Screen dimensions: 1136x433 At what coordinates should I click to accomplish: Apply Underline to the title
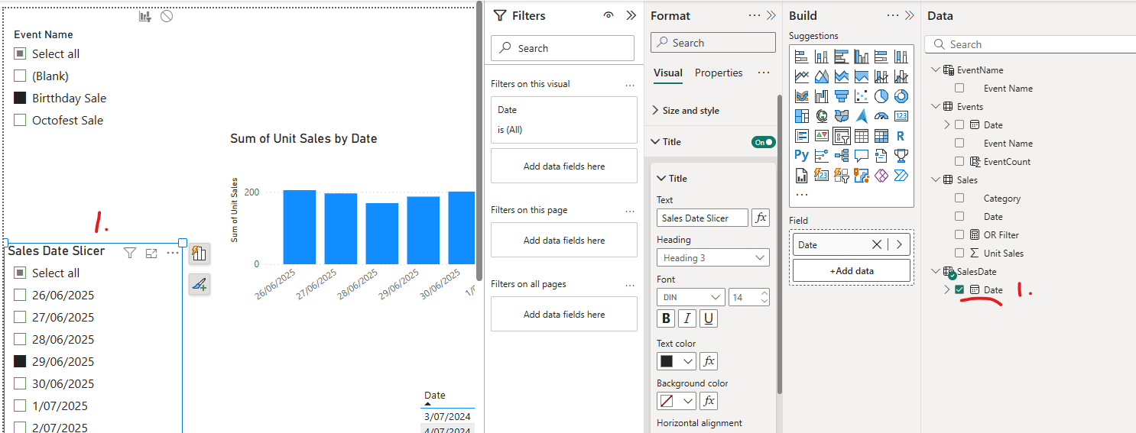pyautogui.click(x=709, y=318)
